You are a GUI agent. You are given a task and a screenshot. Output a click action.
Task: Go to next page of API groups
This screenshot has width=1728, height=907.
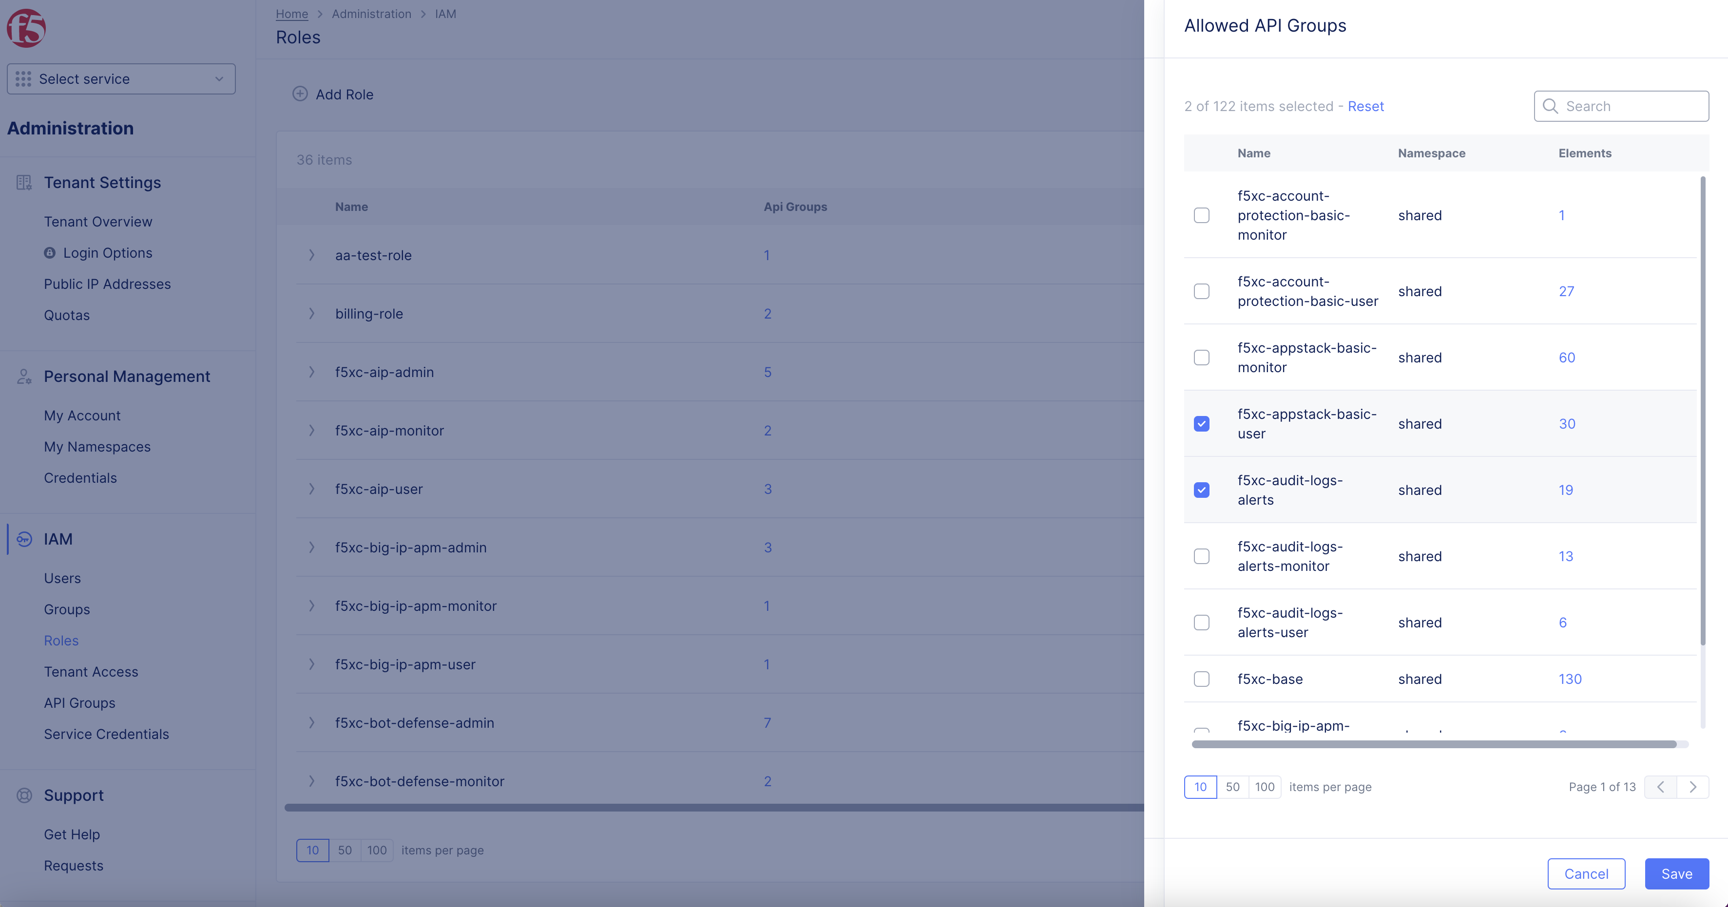tap(1692, 787)
